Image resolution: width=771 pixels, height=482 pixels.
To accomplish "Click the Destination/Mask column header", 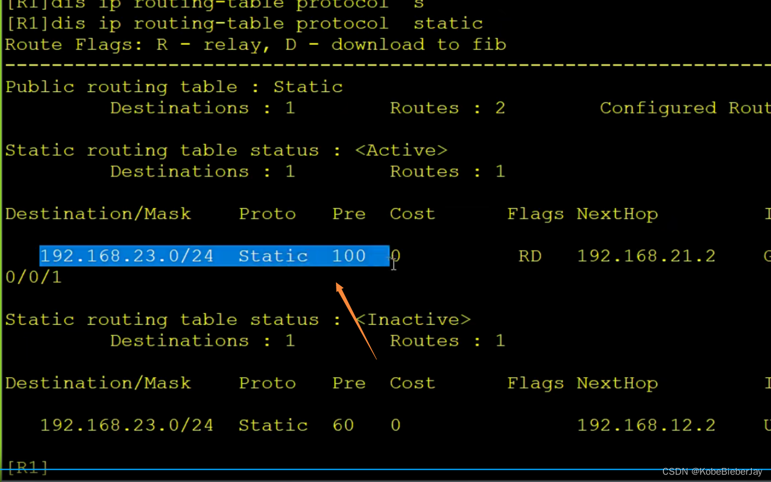I will (x=98, y=213).
